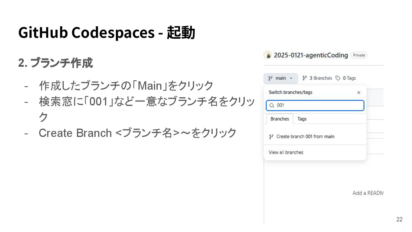Click the tag icon beside 0 Tags
This screenshot has height=232, width=412.
coord(338,78)
